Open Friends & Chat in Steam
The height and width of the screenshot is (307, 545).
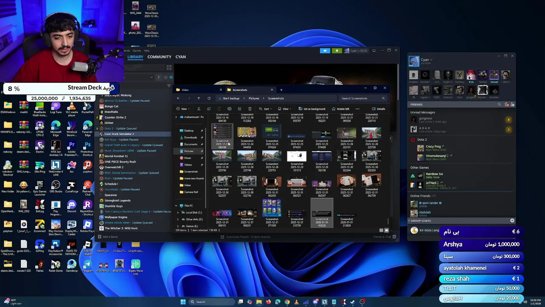pos(385,237)
